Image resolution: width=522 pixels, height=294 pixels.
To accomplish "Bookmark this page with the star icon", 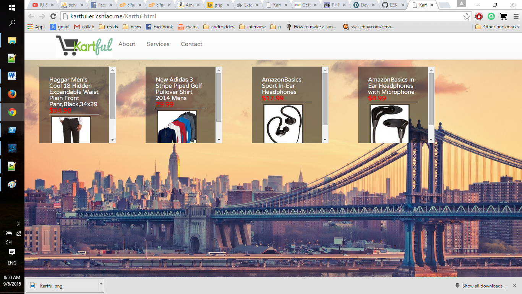I will pyautogui.click(x=467, y=16).
